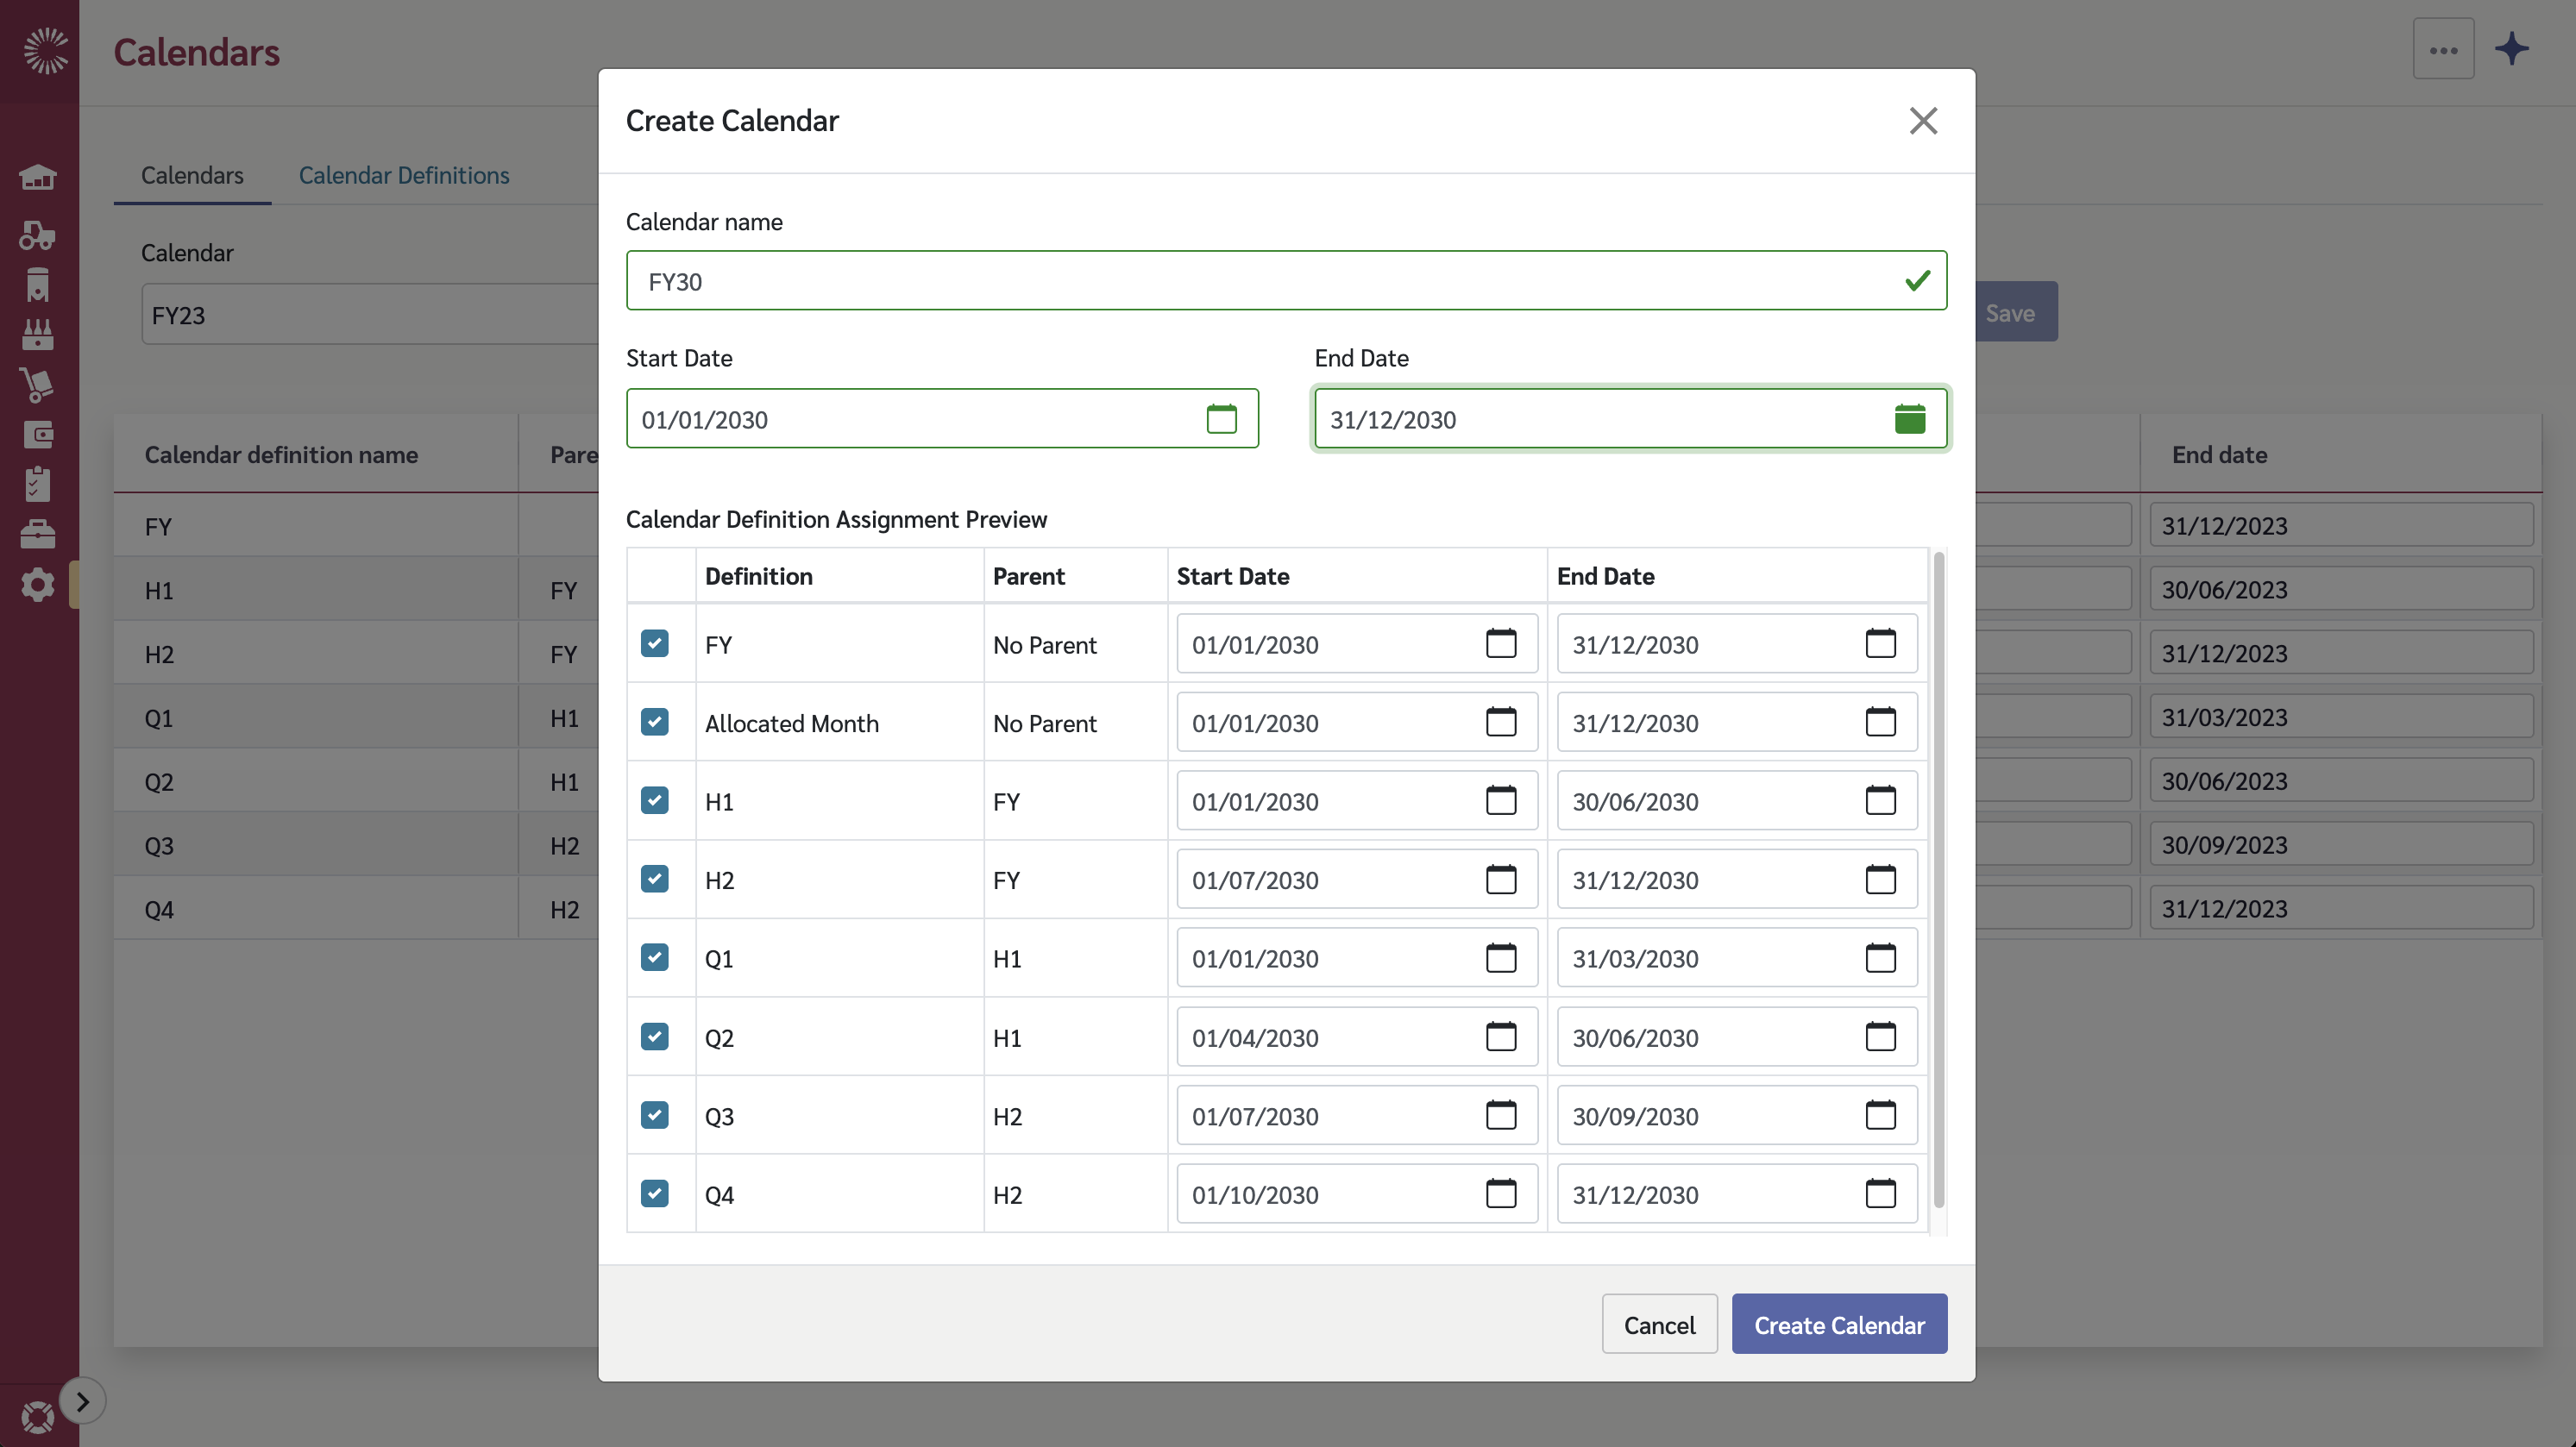The image size is (2576, 1447).
Task: Click the Create Calendar button
Action: 1838,1324
